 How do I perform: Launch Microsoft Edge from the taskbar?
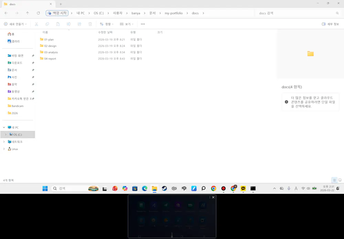(x=144, y=188)
